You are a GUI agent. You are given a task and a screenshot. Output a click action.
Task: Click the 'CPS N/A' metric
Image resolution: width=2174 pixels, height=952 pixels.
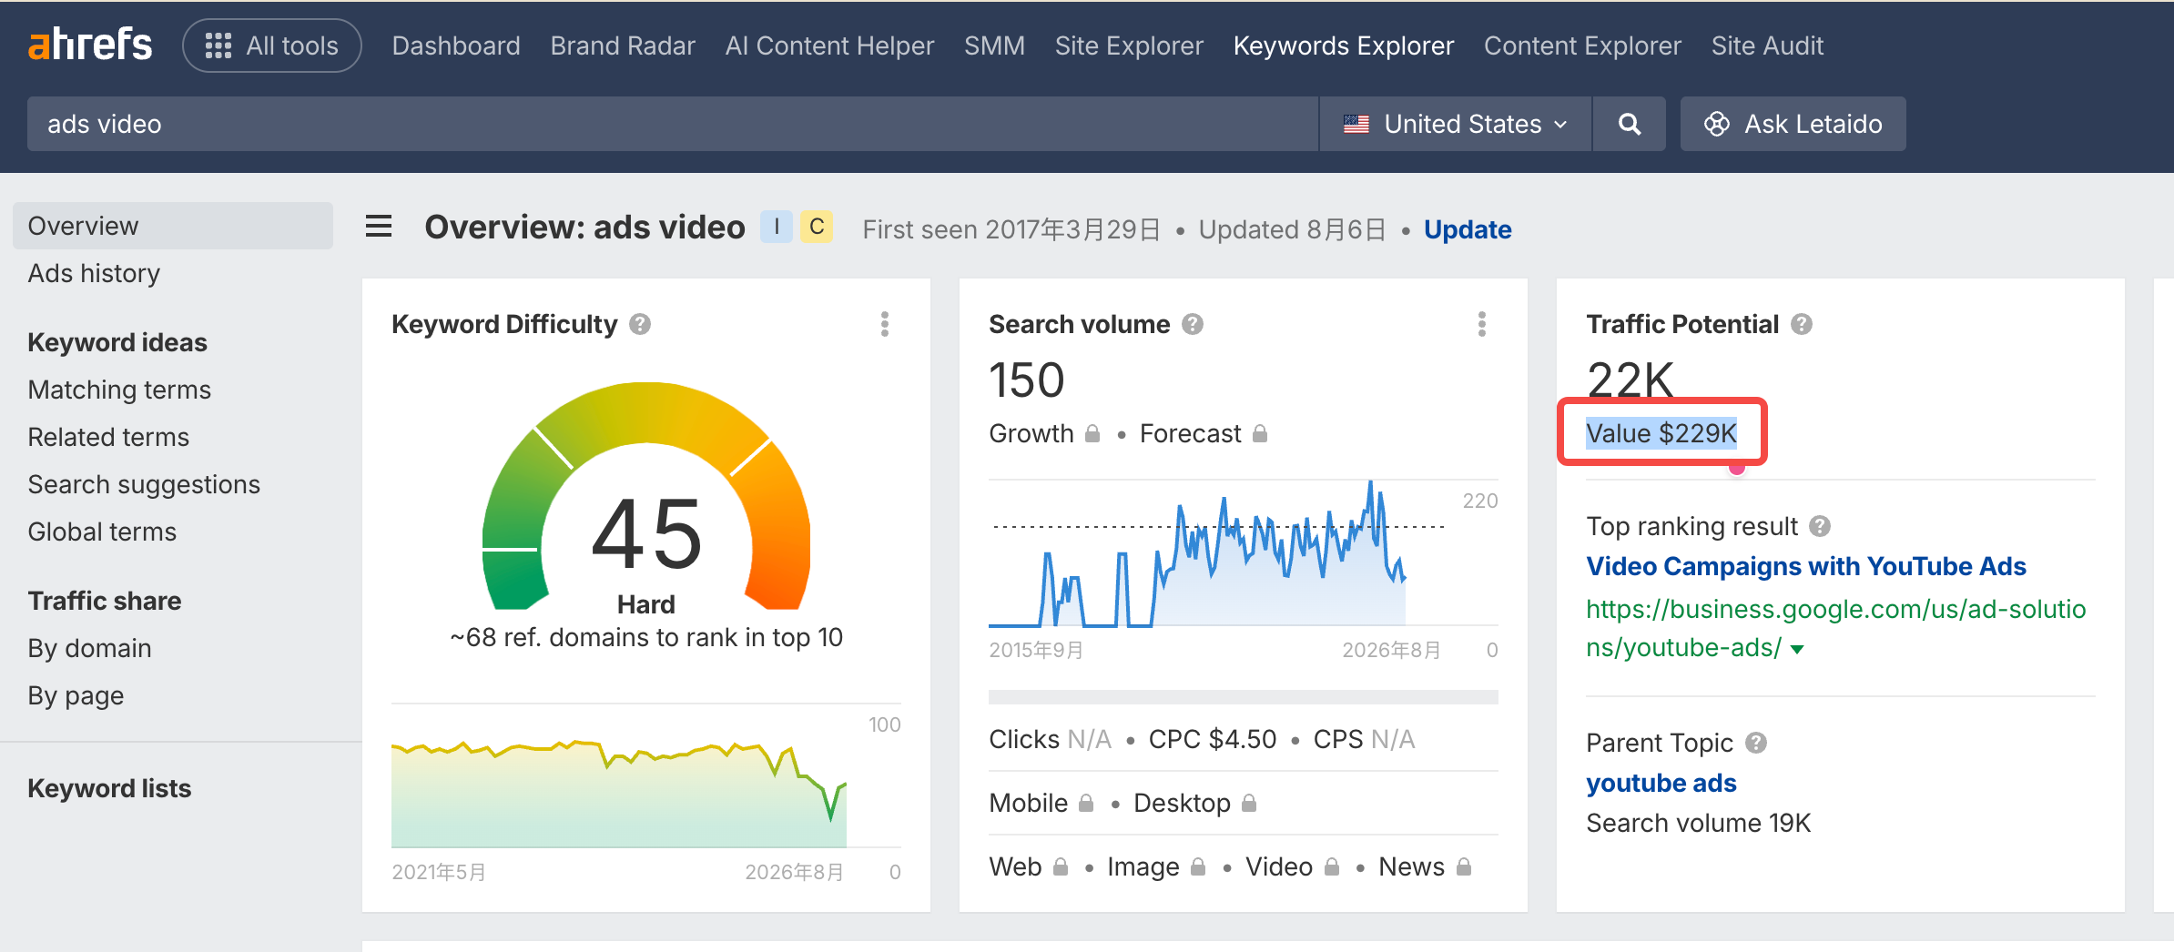[1364, 739]
